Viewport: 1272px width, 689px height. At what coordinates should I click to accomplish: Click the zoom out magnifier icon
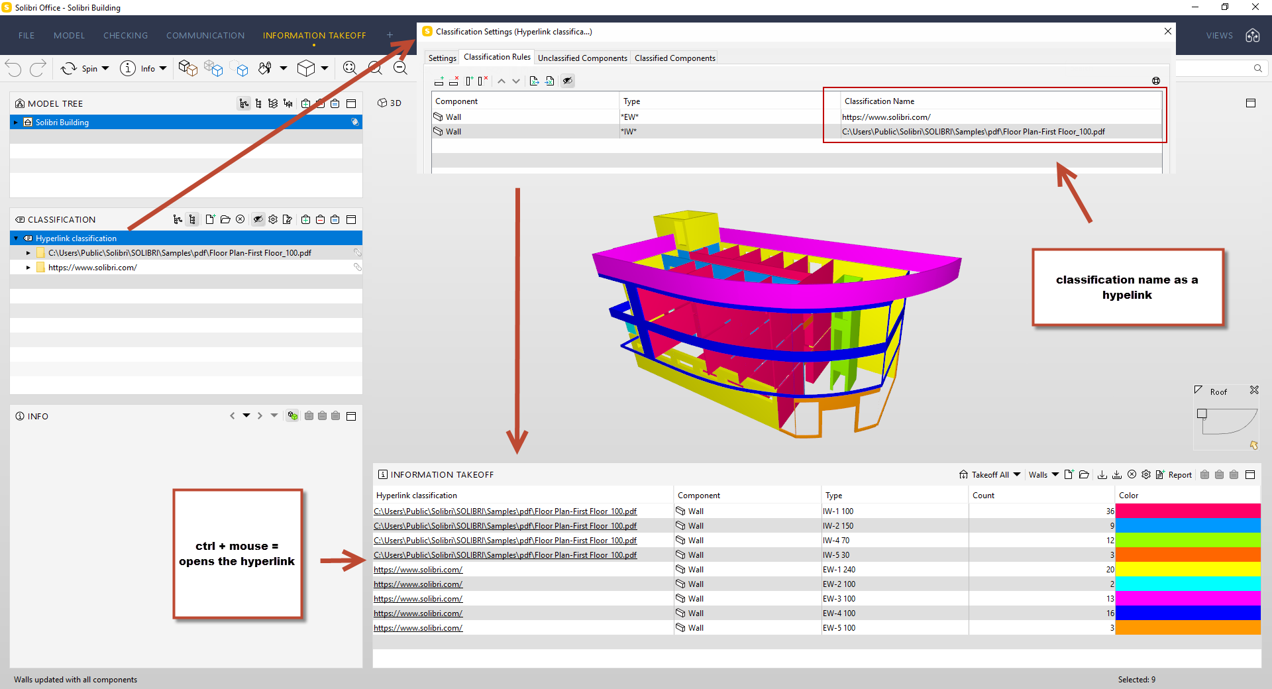click(400, 68)
